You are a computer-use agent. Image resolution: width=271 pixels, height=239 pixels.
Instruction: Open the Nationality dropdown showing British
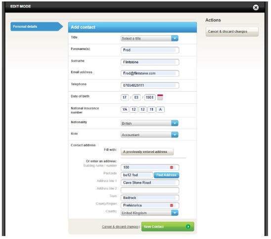tap(149, 123)
